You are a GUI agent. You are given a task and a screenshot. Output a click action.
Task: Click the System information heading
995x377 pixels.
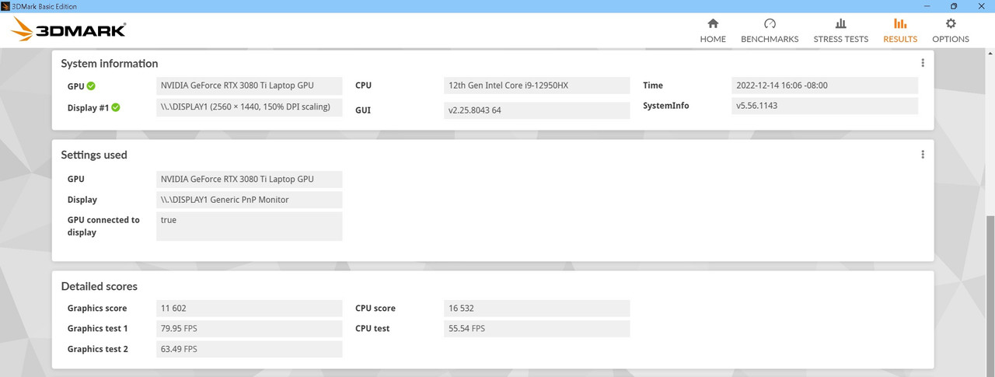pyautogui.click(x=110, y=64)
